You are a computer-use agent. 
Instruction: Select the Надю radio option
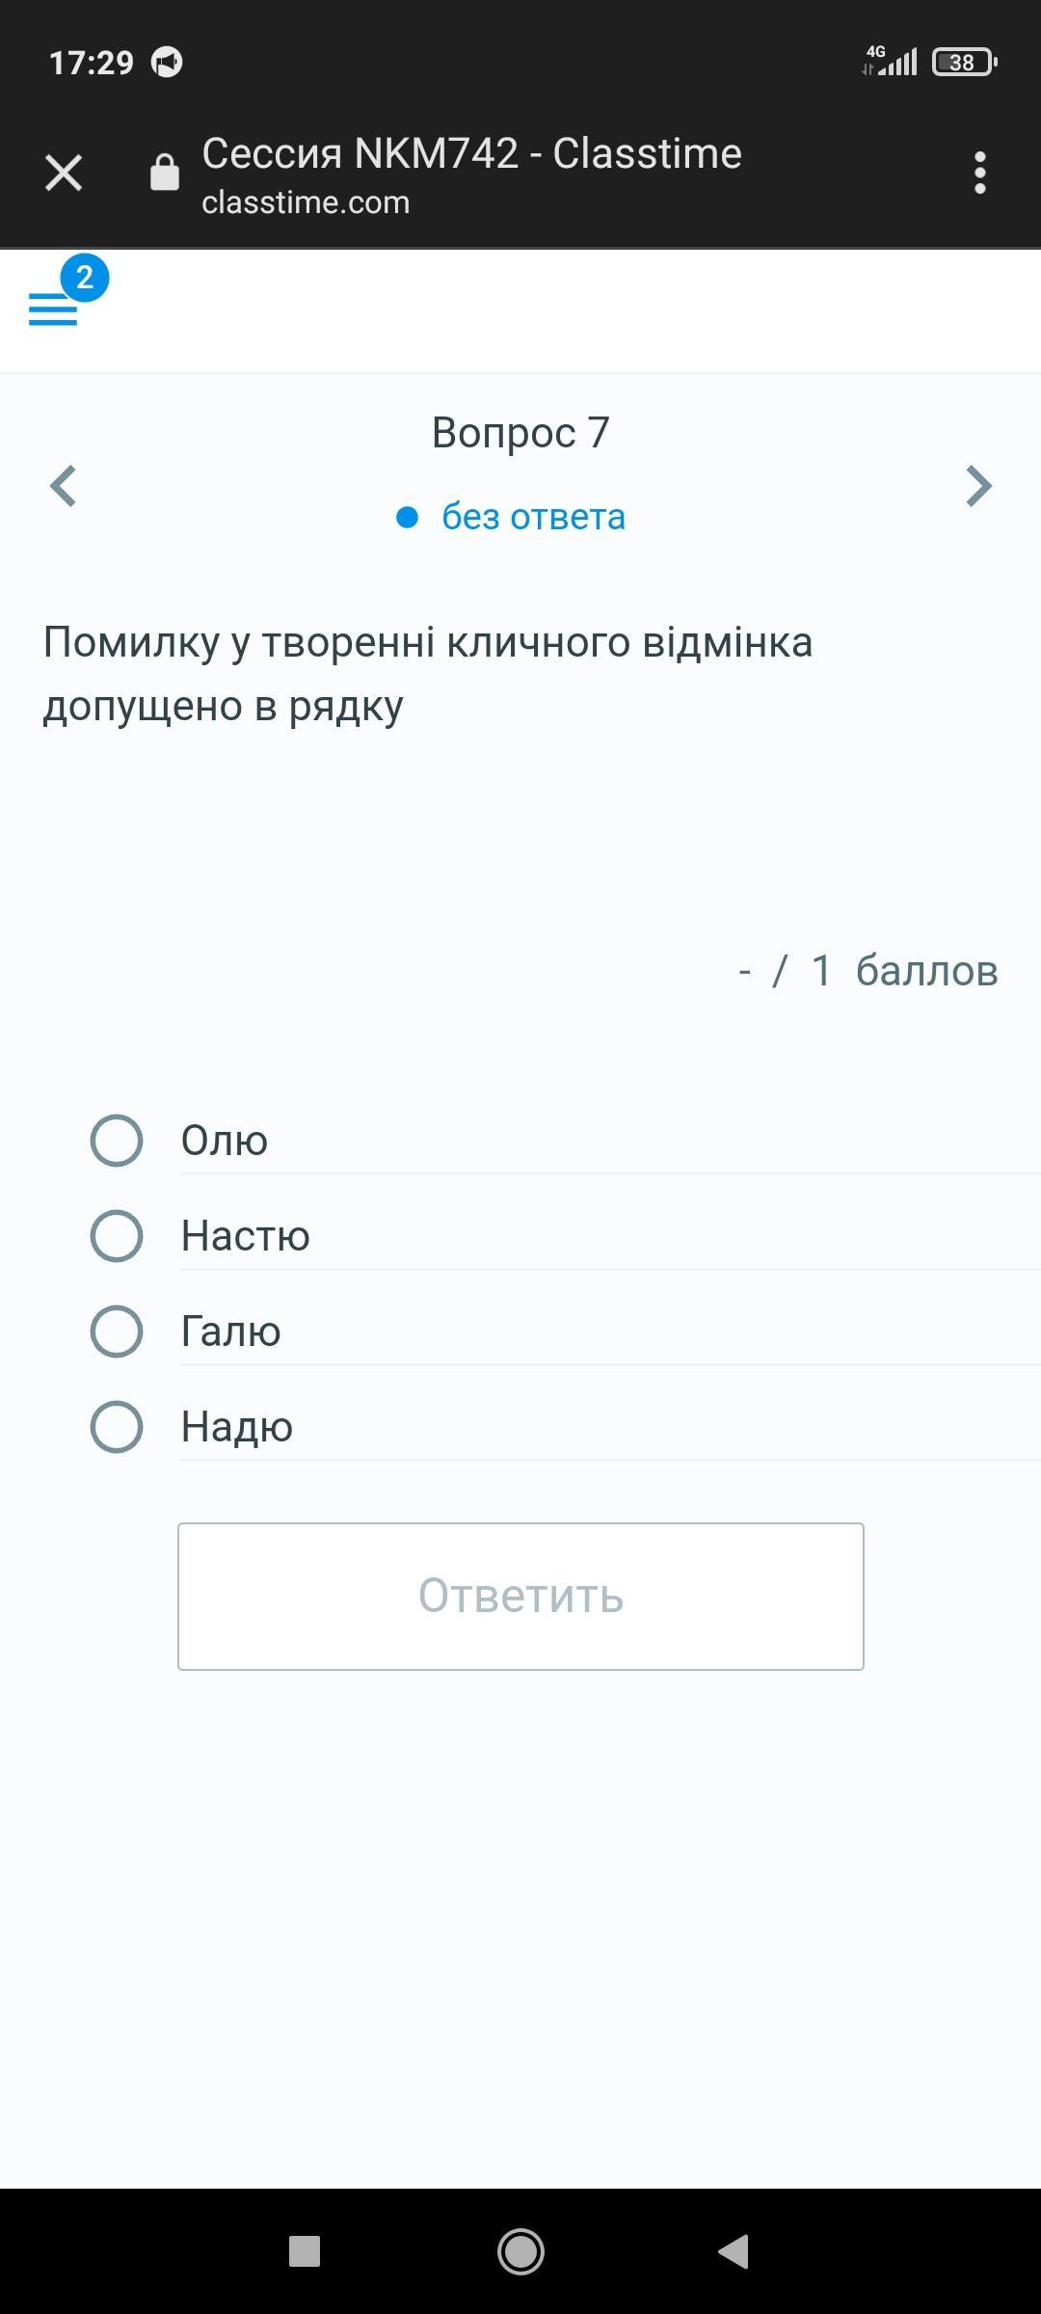coord(117,1427)
